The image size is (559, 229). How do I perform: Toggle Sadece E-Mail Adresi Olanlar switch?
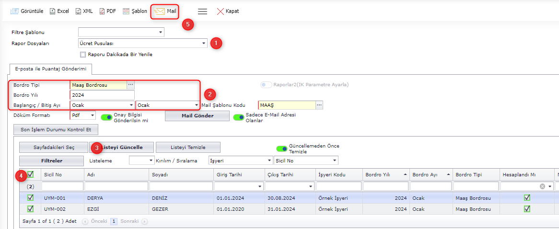(x=238, y=117)
